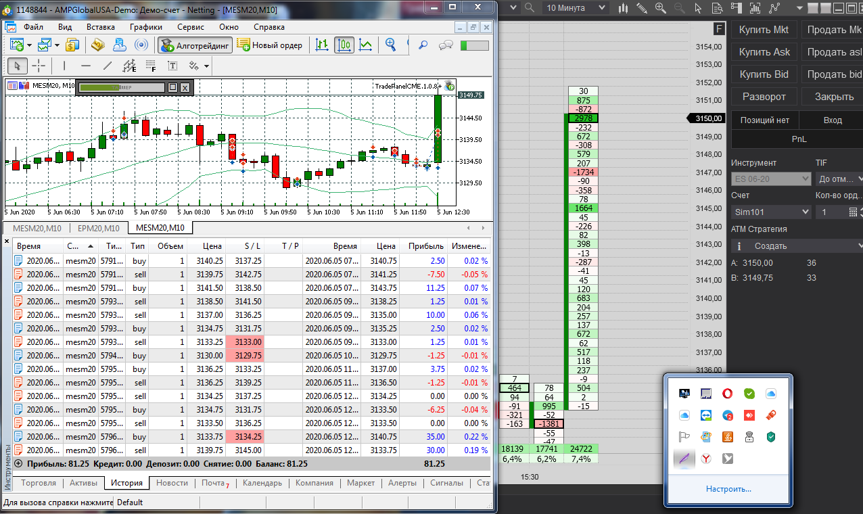
Task: Click the candlestick chart style icon in right window
Action: coord(623,8)
